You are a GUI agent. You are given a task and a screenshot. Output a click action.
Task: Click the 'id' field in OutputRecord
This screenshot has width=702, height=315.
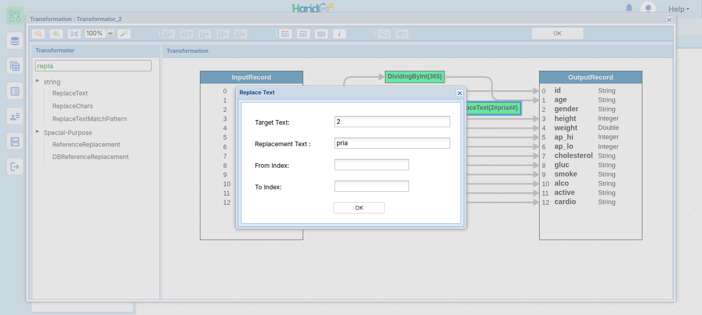pyautogui.click(x=558, y=90)
